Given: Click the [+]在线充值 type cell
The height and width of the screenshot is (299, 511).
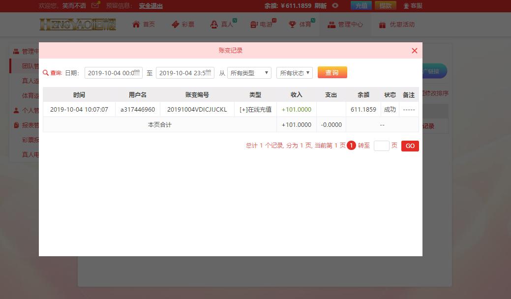Looking at the screenshot, I should [256, 110].
